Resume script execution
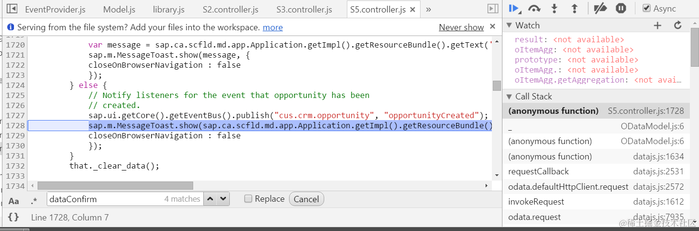 (514, 9)
